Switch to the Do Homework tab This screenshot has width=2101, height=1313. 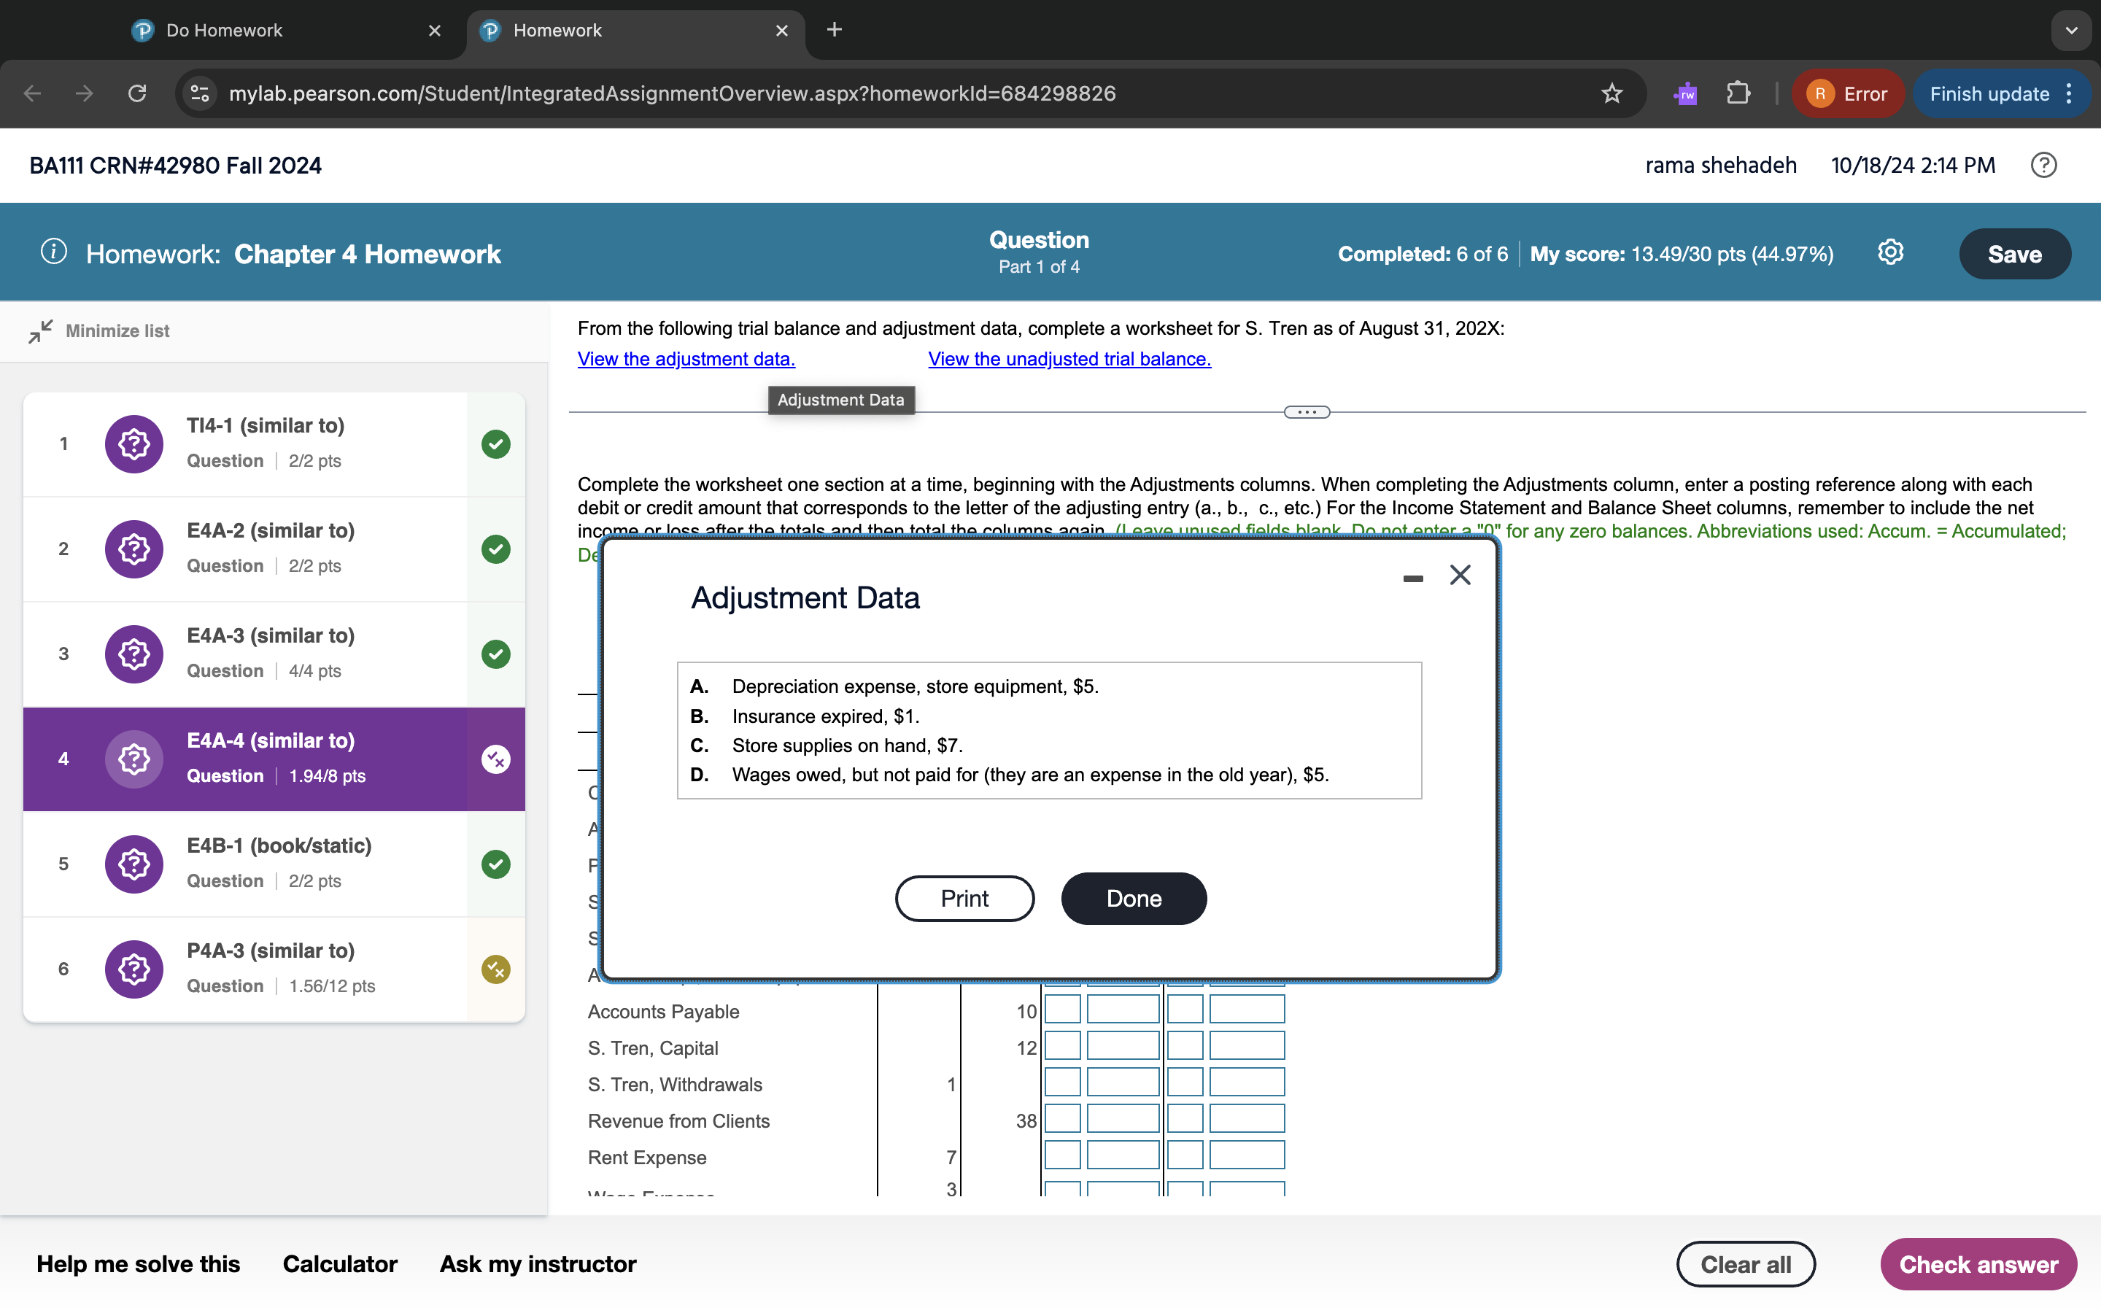click(x=224, y=31)
